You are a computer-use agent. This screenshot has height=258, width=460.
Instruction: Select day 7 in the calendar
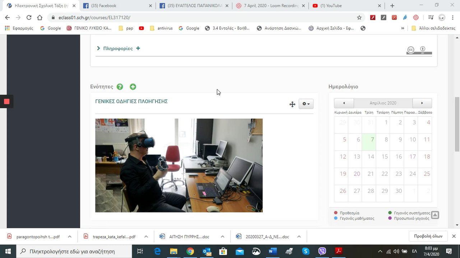point(369,142)
